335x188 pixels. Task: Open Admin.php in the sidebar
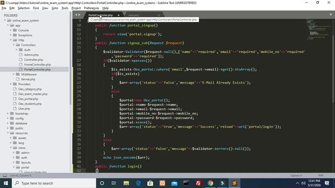[31, 55]
